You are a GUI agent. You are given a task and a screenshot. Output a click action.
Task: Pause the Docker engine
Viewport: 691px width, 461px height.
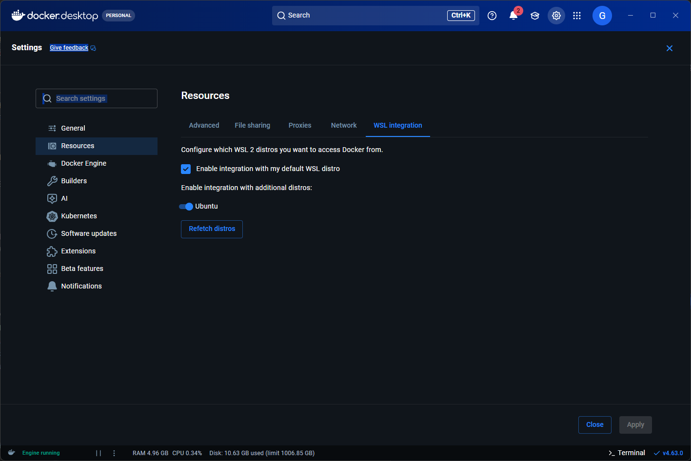[x=99, y=453]
